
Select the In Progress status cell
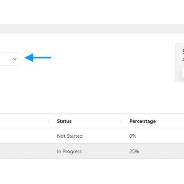click(x=69, y=151)
